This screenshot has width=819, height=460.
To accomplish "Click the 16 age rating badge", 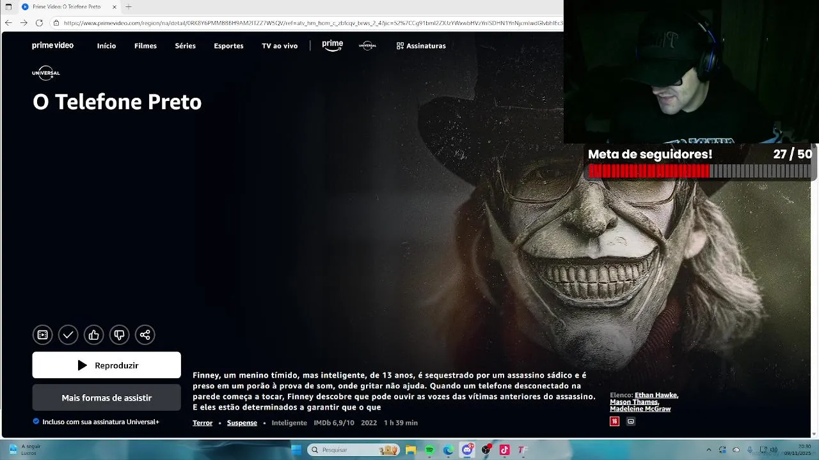I will (614, 422).
